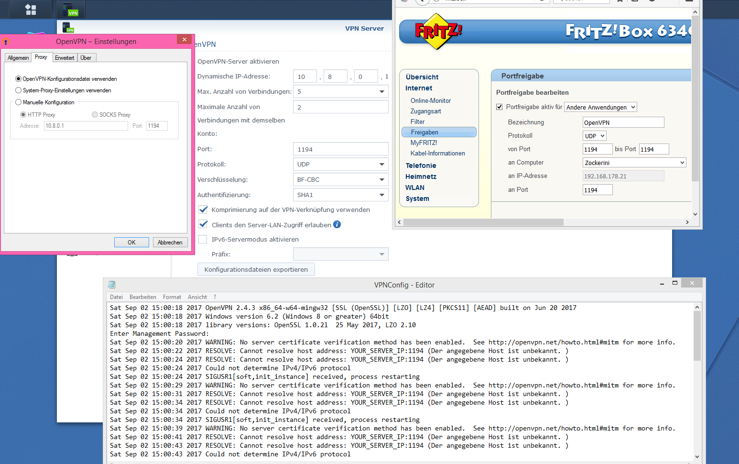Select Freigaben in FRITZ!Box sidebar
The height and width of the screenshot is (464, 739).
pyautogui.click(x=439, y=132)
